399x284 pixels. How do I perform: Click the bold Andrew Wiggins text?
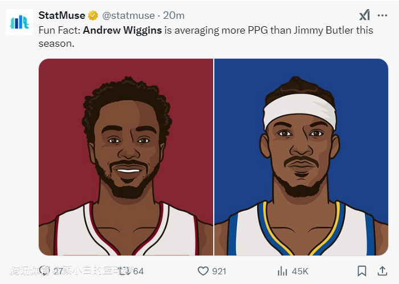[x=122, y=30]
